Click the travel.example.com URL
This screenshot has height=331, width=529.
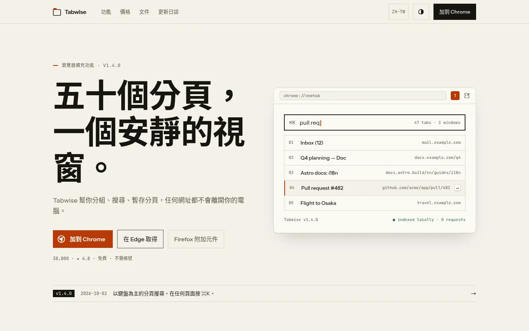point(439,203)
